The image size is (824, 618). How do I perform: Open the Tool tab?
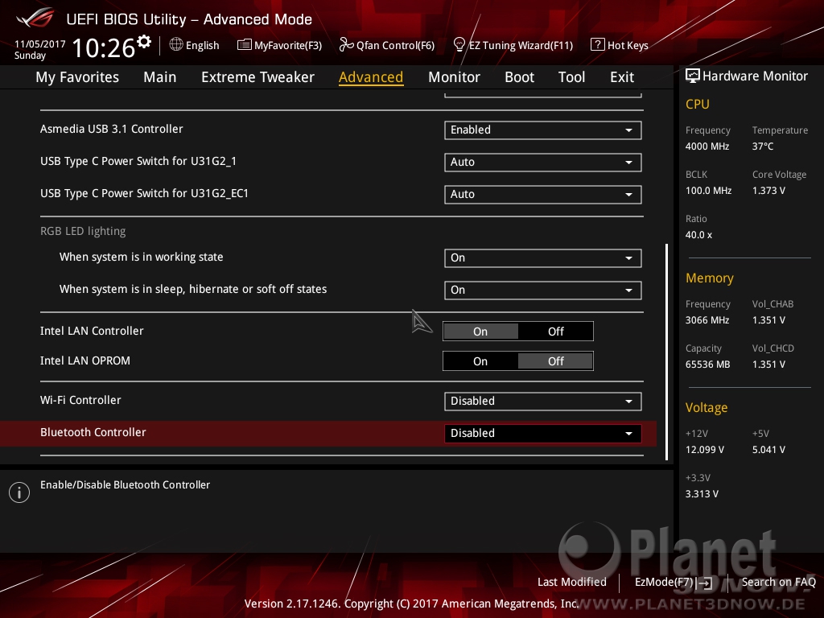[x=571, y=77]
